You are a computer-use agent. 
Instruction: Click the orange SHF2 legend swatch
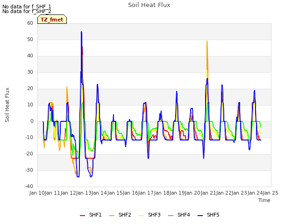coord(112,216)
